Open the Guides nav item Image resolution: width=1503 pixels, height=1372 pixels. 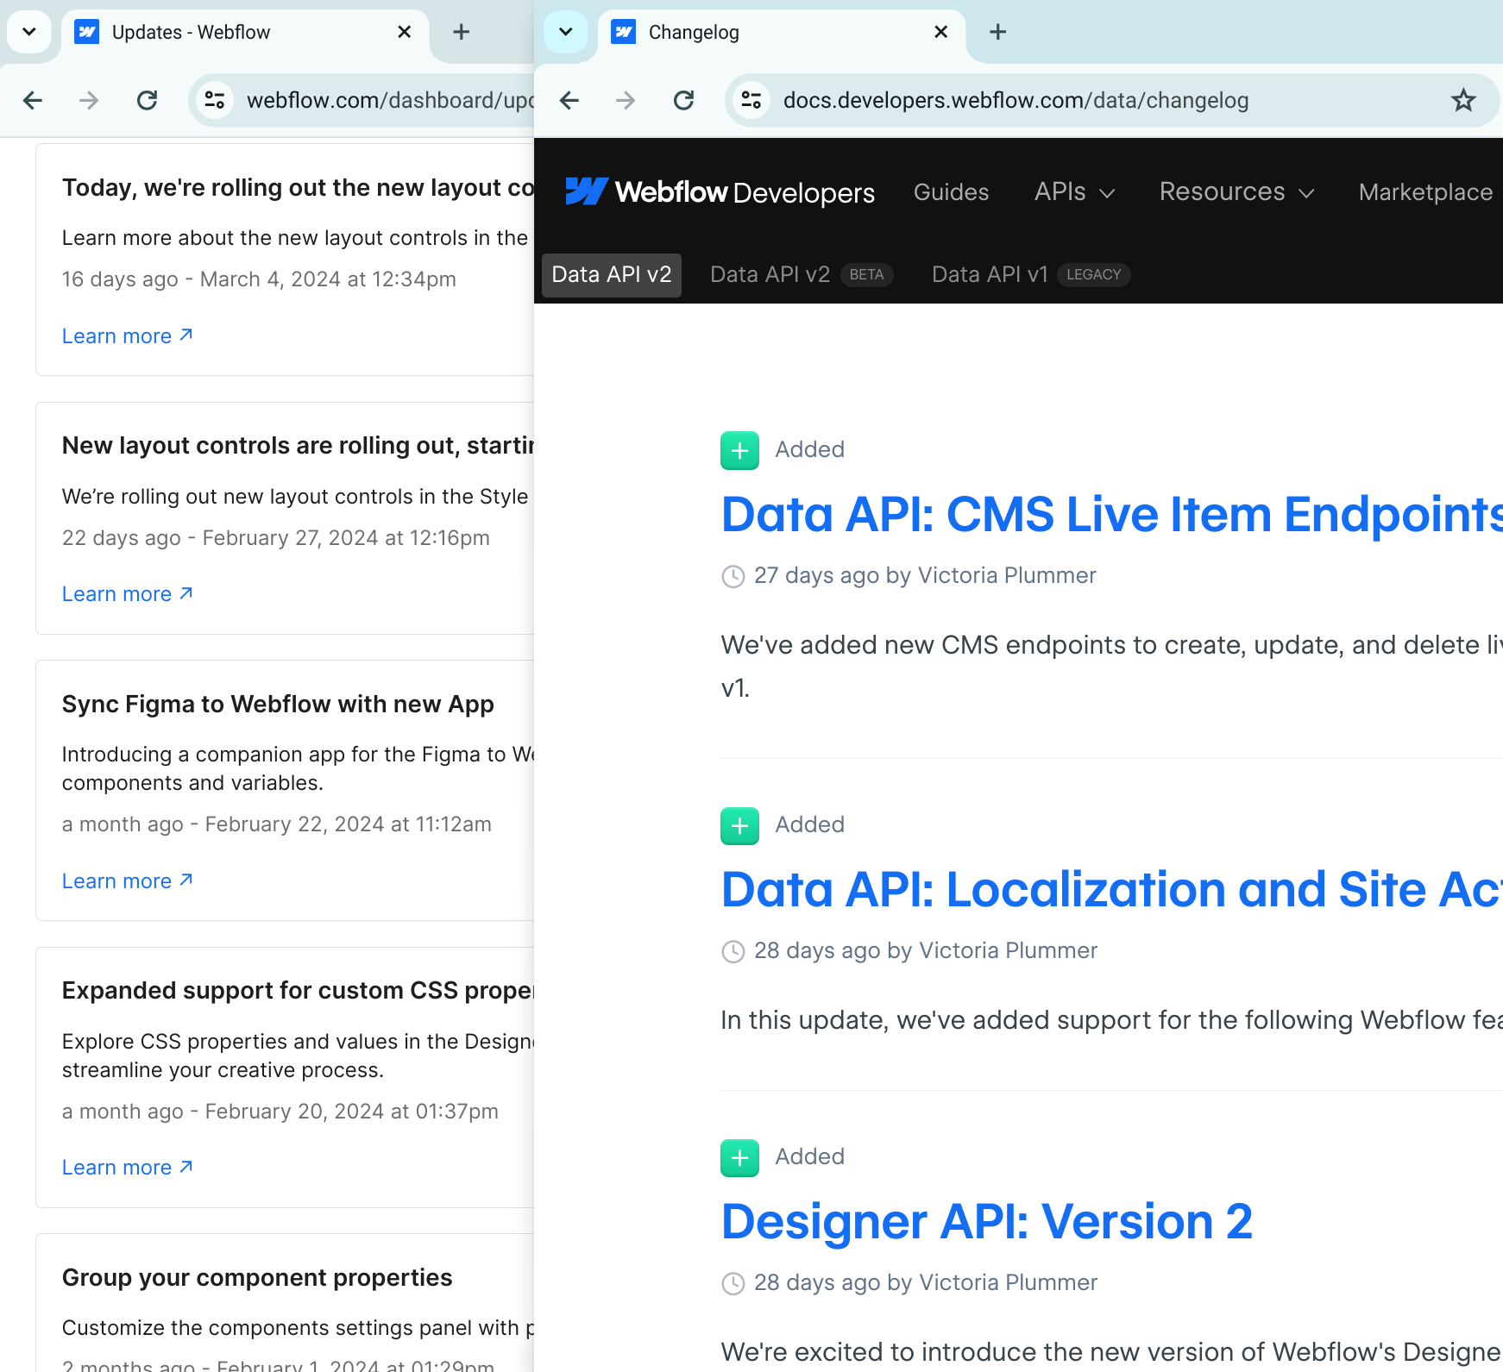951,191
